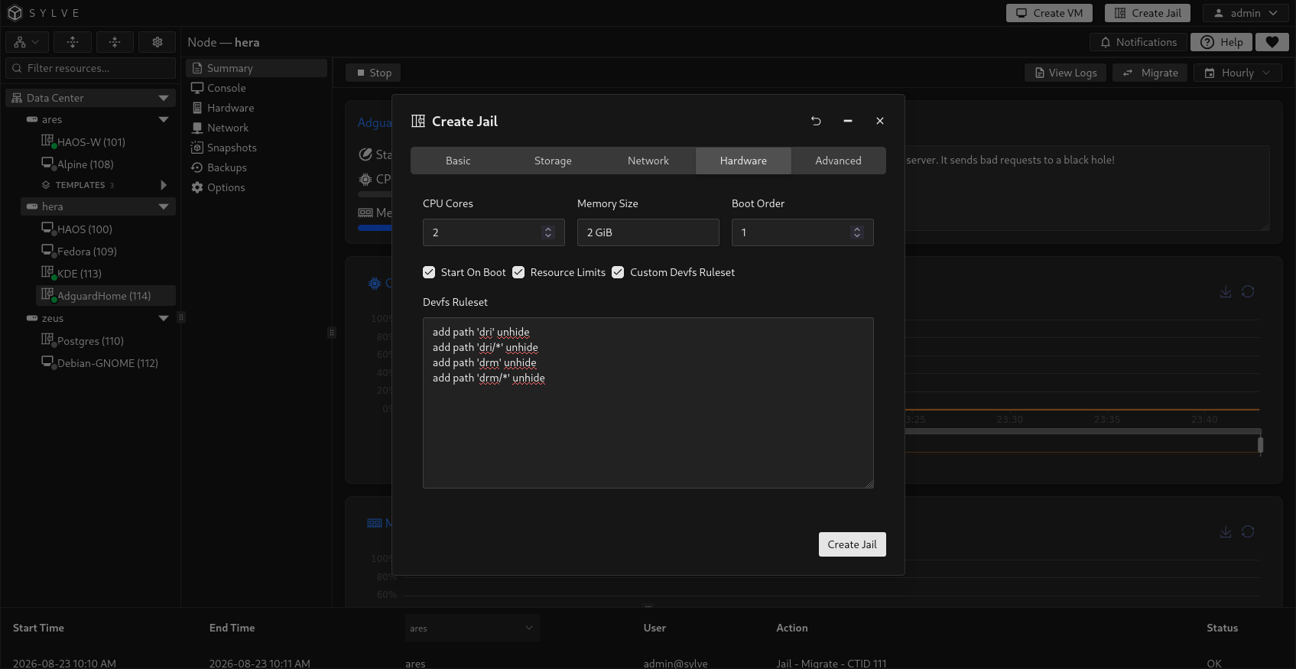Viewport: 1296px width, 669px height.
Task: Click the KDE (113) jail icon
Action: pos(47,272)
